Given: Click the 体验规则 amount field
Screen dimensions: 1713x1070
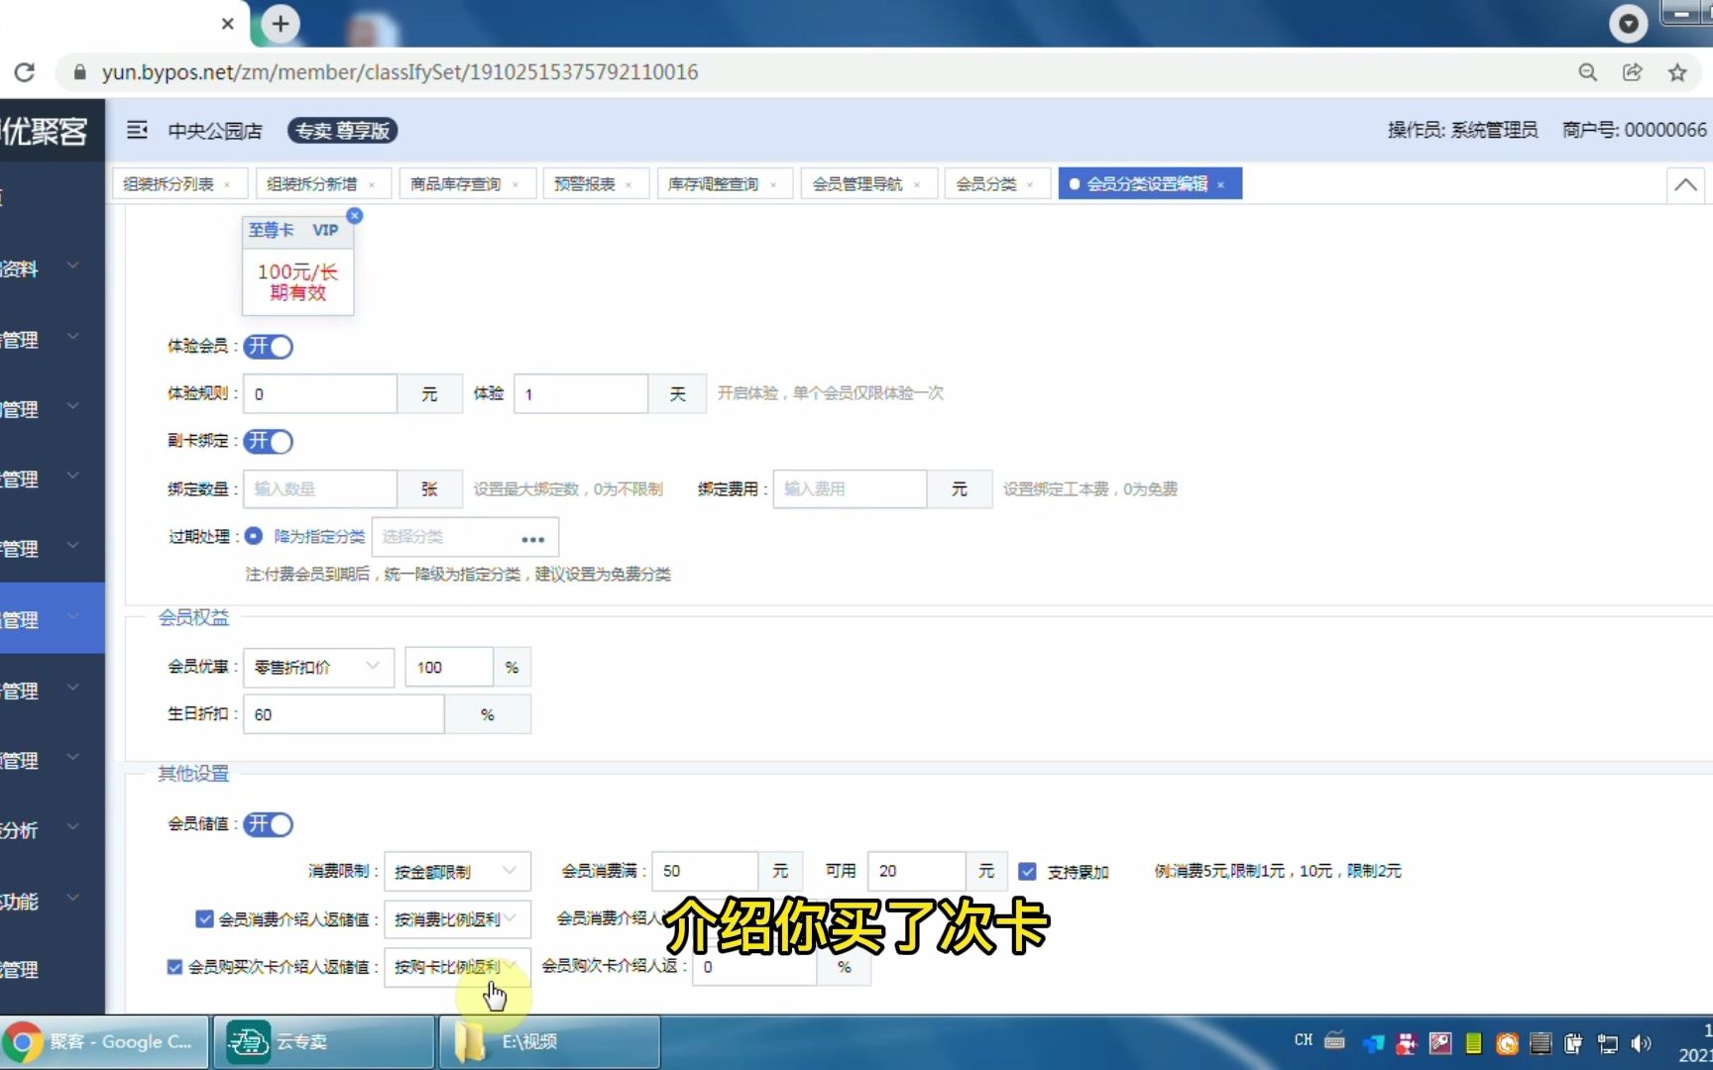Looking at the screenshot, I should tap(320, 394).
